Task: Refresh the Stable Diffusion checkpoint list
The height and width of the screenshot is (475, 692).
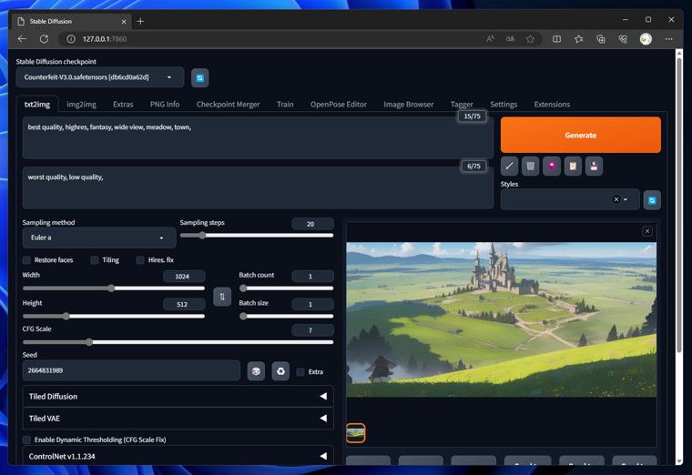Action: 200,78
